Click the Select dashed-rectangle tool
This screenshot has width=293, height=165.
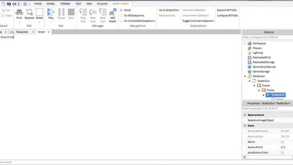tap(39, 14)
